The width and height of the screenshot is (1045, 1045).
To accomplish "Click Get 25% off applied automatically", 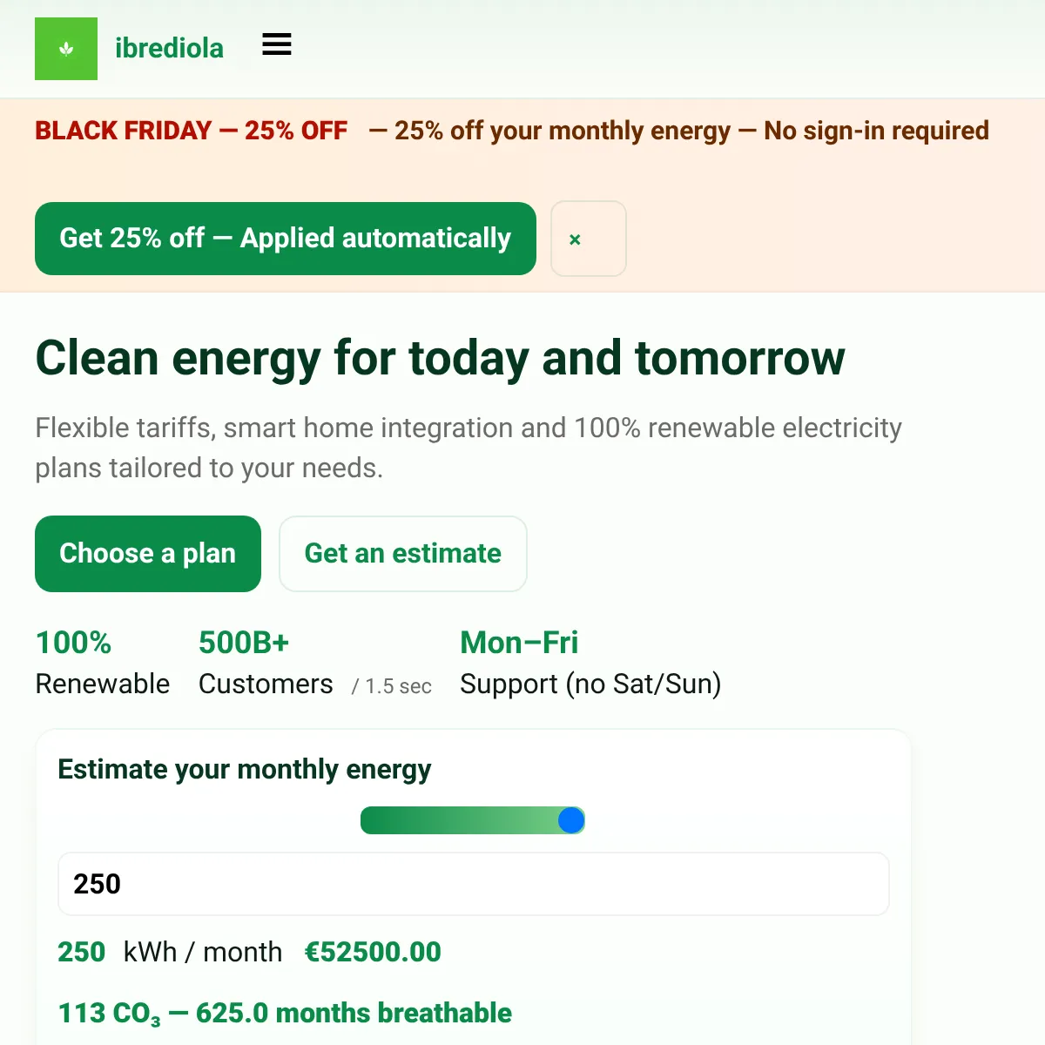I will pyautogui.click(x=286, y=239).
